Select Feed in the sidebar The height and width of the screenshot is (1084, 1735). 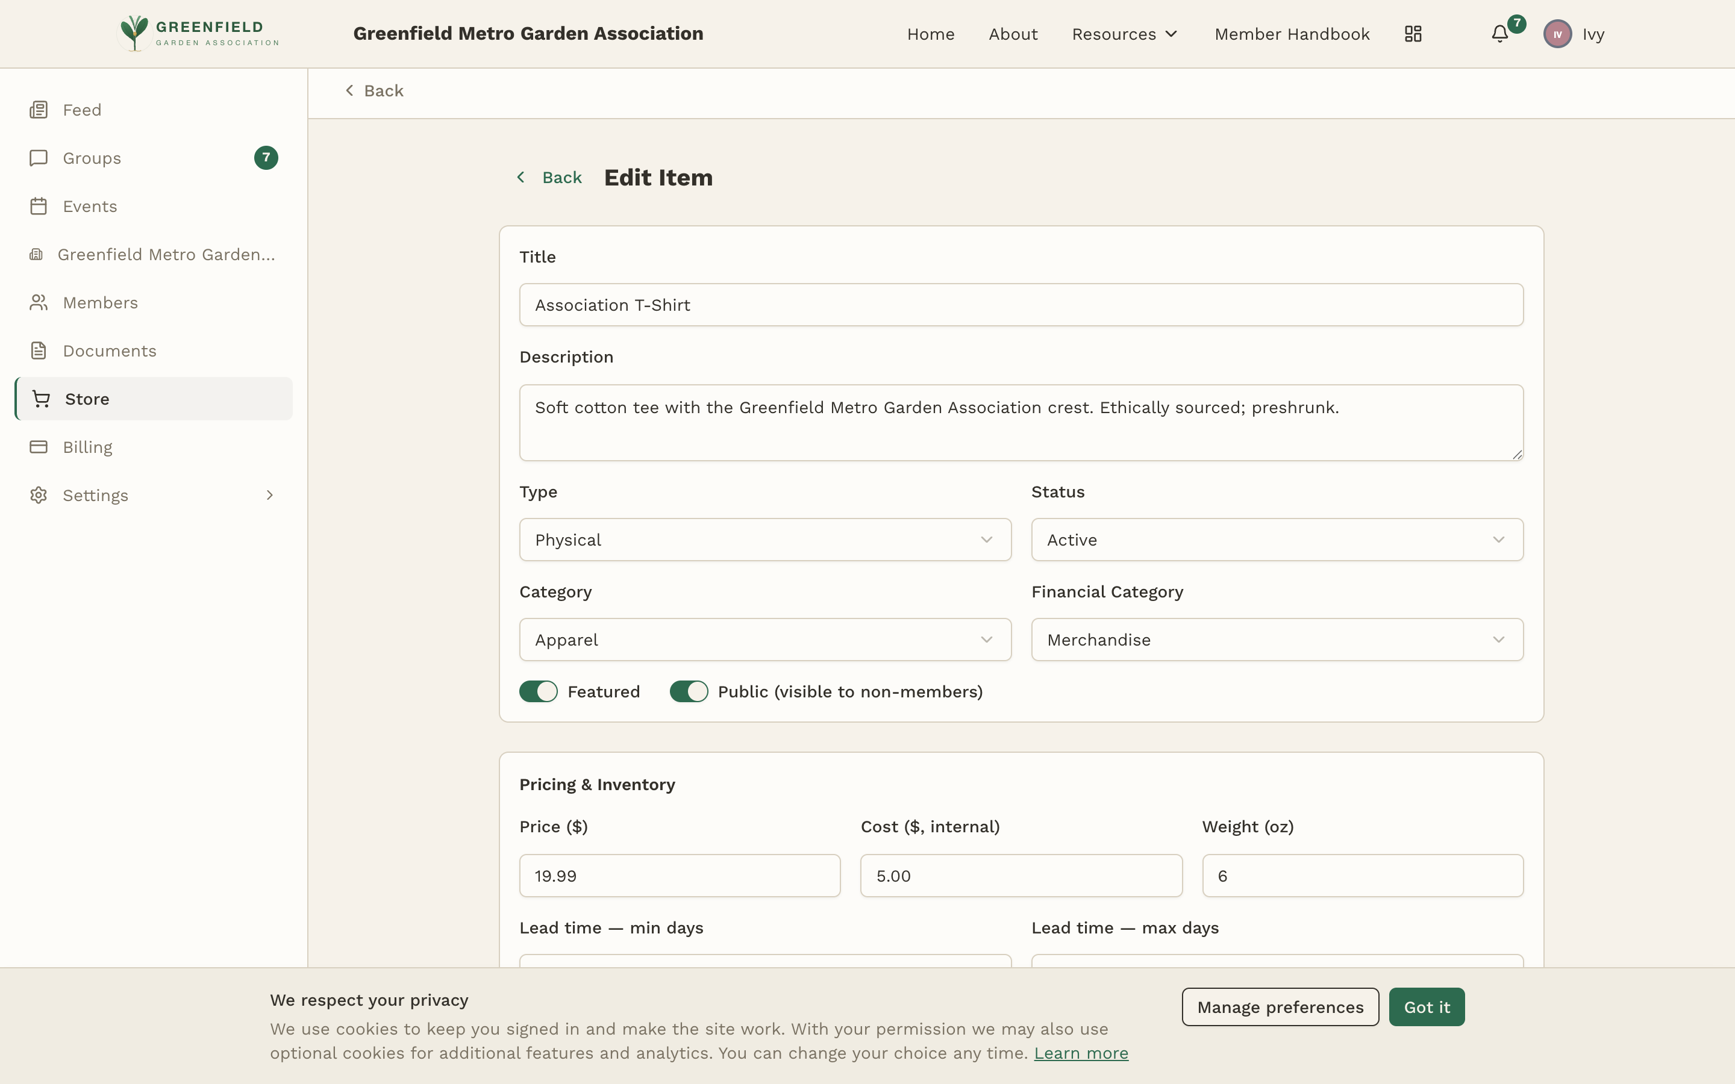pos(154,110)
